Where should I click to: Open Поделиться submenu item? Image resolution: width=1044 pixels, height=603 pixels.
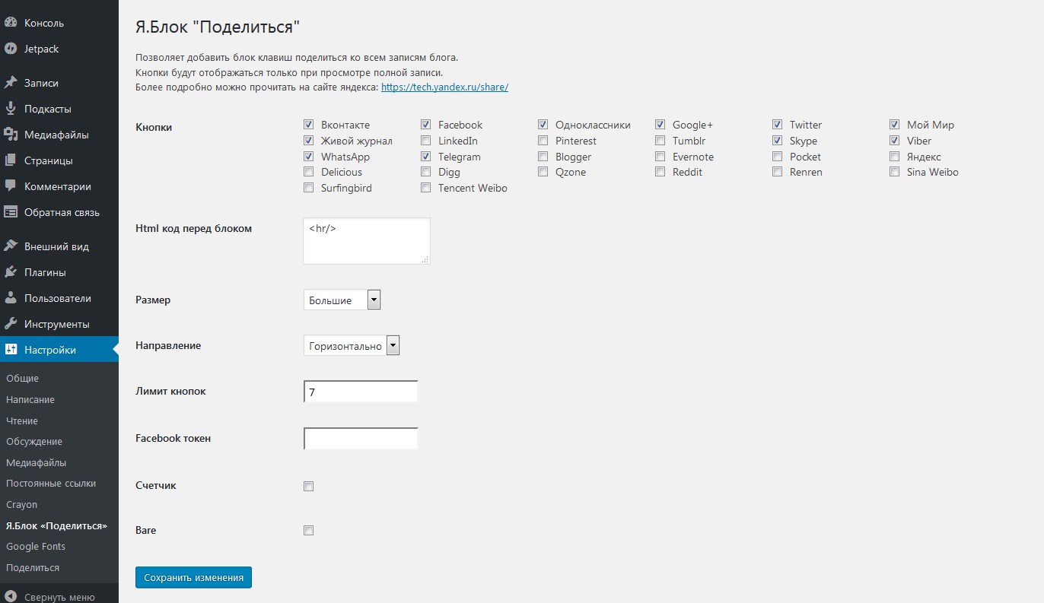[33, 567]
